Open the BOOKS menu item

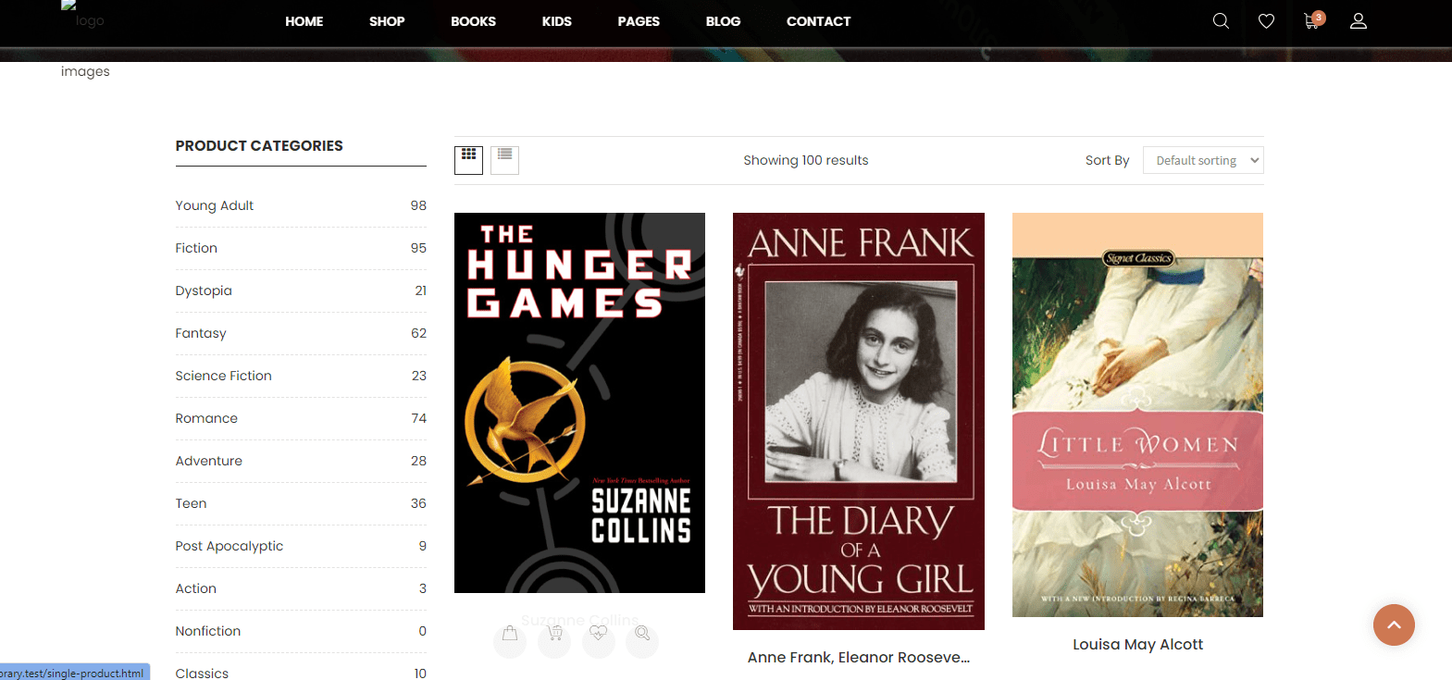coord(473,21)
